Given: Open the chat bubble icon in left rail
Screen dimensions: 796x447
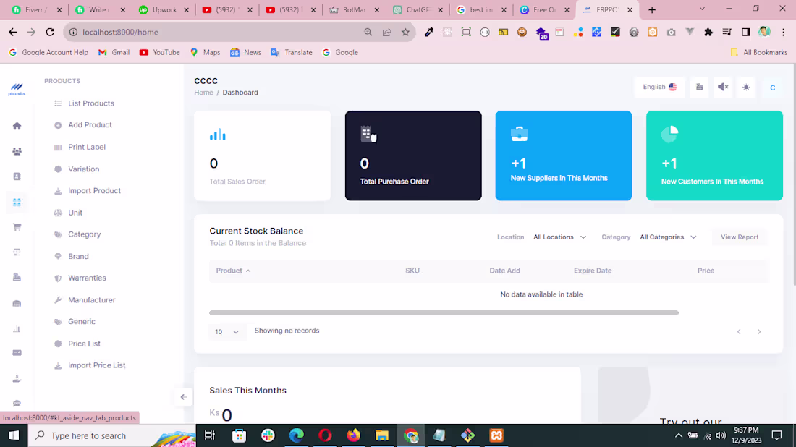Looking at the screenshot, I should tap(17, 404).
